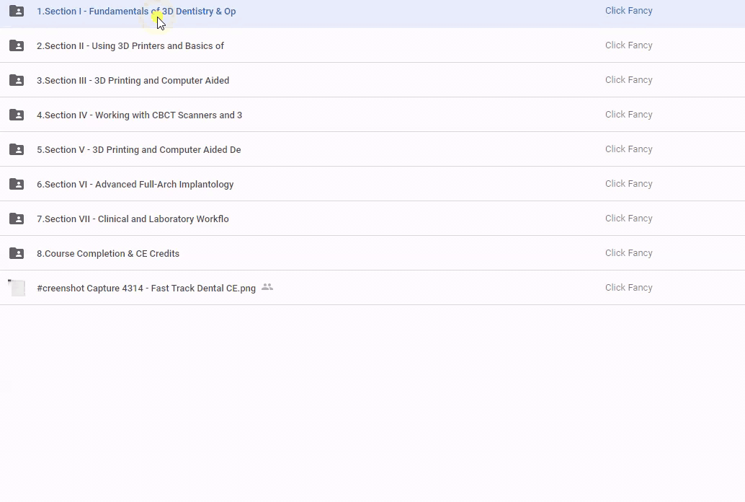
Task: Click shared folder icon for Section VI
Action: tap(17, 184)
